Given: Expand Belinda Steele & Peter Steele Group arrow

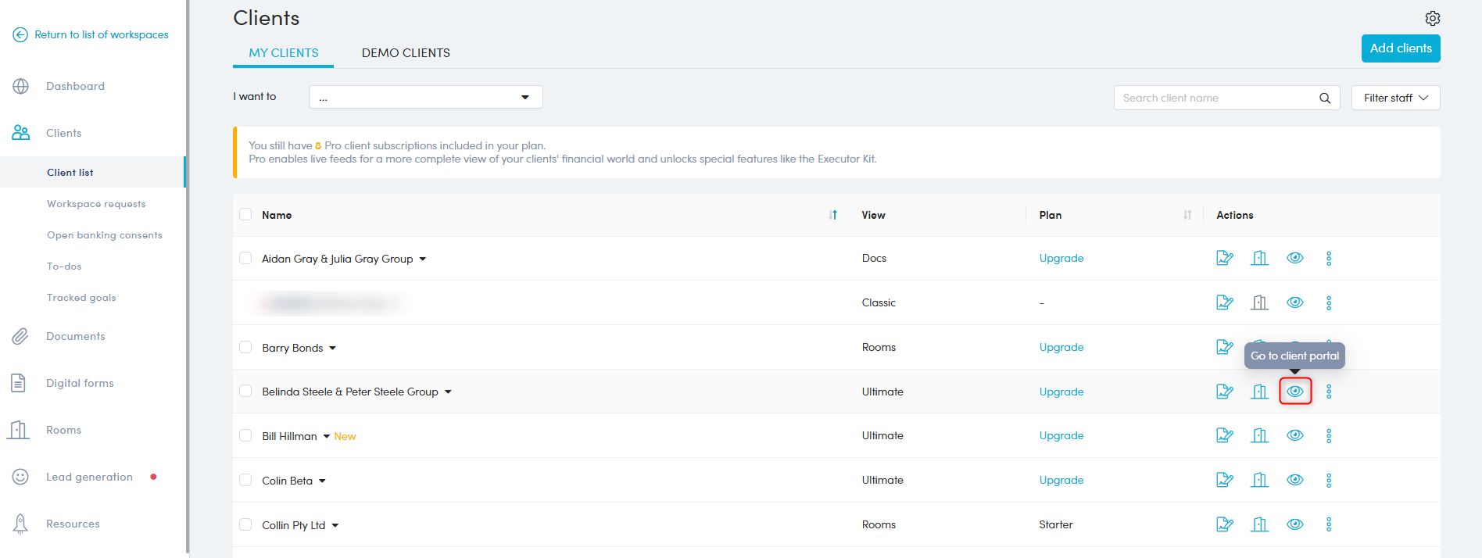Looking at the screenshot, I should coord(448,392).
